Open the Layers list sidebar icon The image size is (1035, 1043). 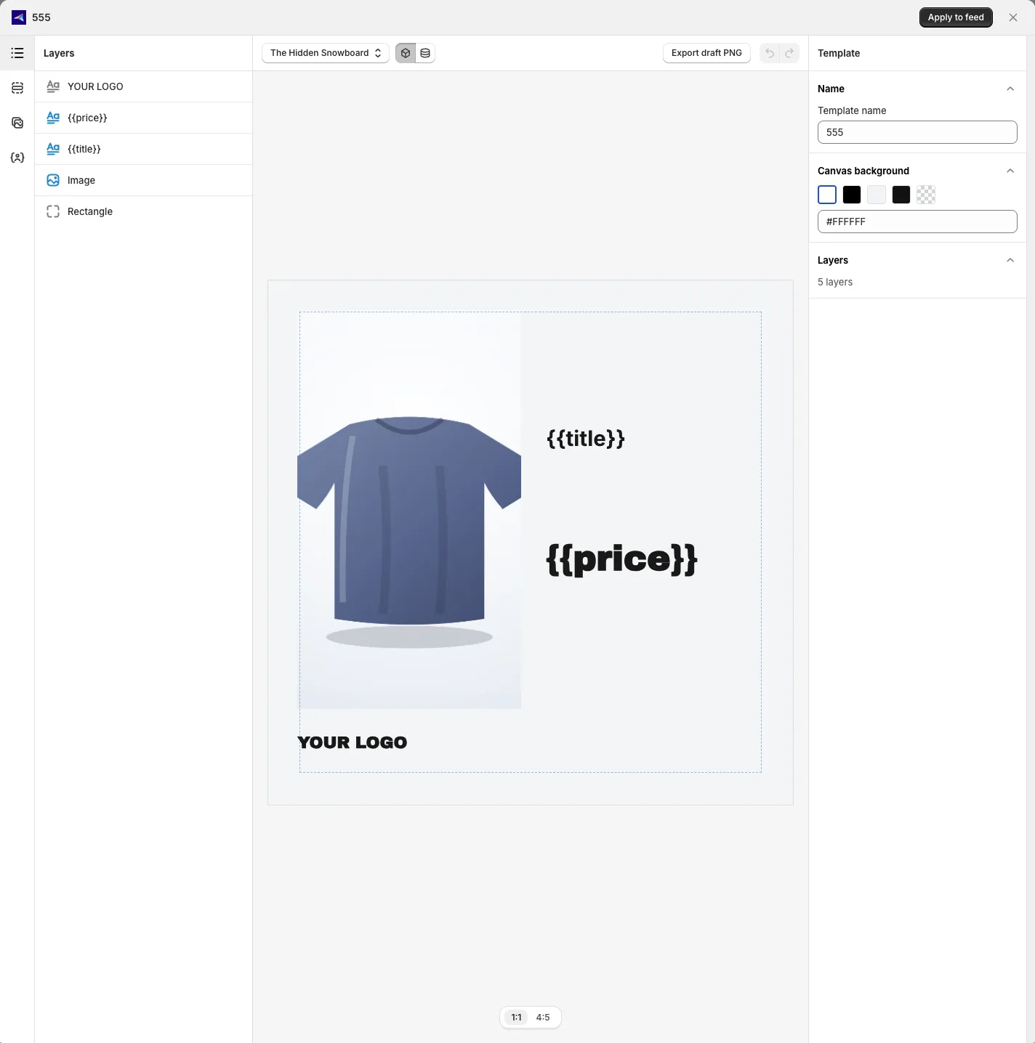[x=17, y=53]
